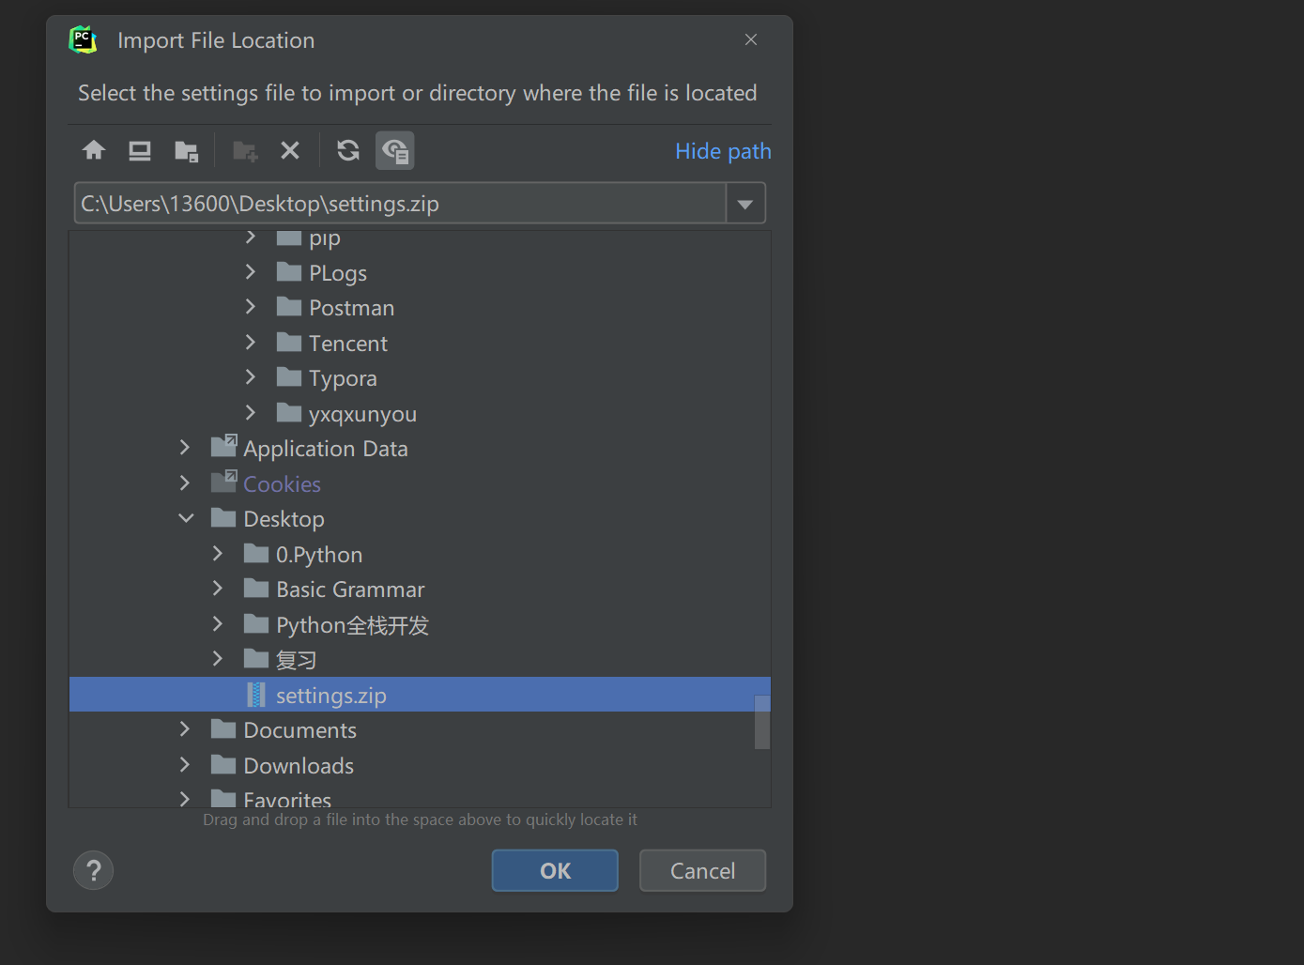Expand the Postman folder
Image resolution: width=1304 pixels, height=965 pixels.
pyautogui.click(x=251, y=307)
